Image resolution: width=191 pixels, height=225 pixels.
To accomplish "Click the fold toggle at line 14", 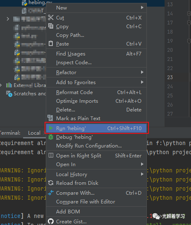I will (189, 14).
